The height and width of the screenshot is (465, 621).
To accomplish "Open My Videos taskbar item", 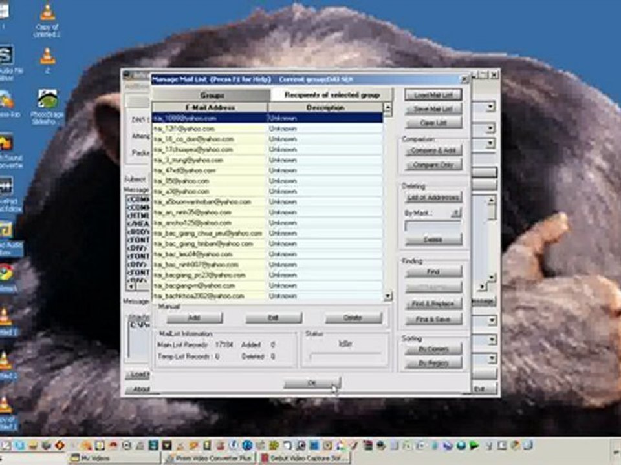I will 114,459.
